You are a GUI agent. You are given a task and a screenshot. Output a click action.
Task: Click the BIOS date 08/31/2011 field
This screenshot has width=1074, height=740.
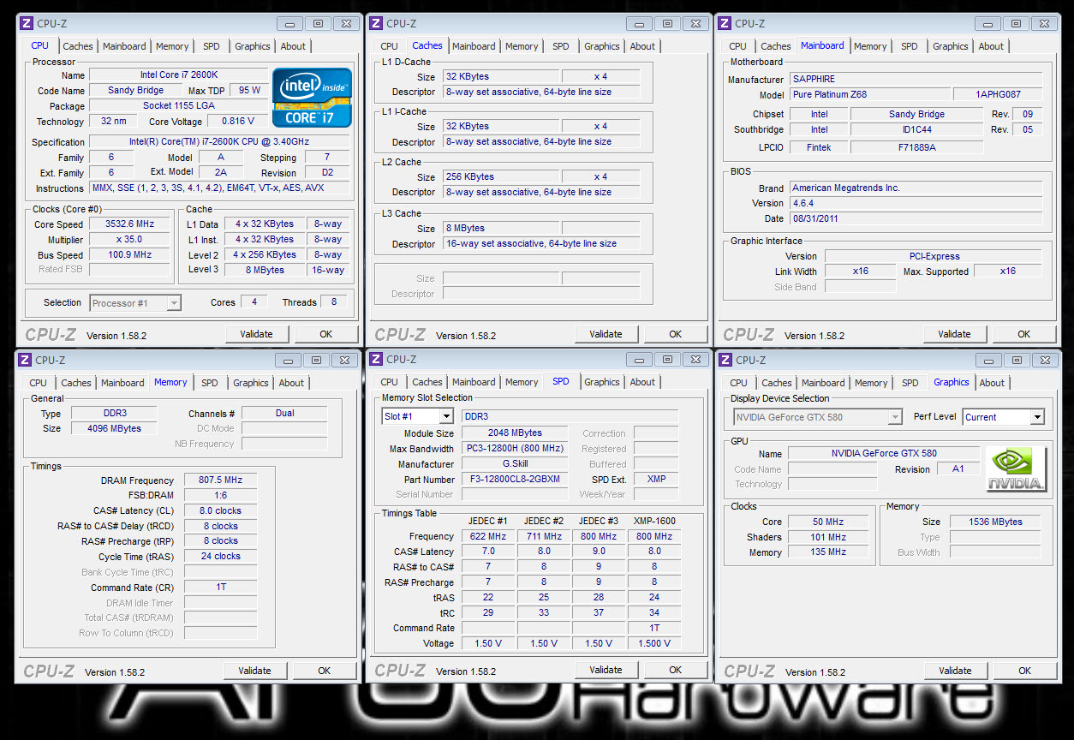click(x=916, y=219)
